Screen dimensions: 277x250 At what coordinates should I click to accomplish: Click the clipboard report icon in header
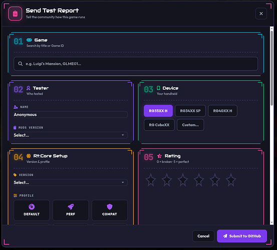tap(15, 13)
